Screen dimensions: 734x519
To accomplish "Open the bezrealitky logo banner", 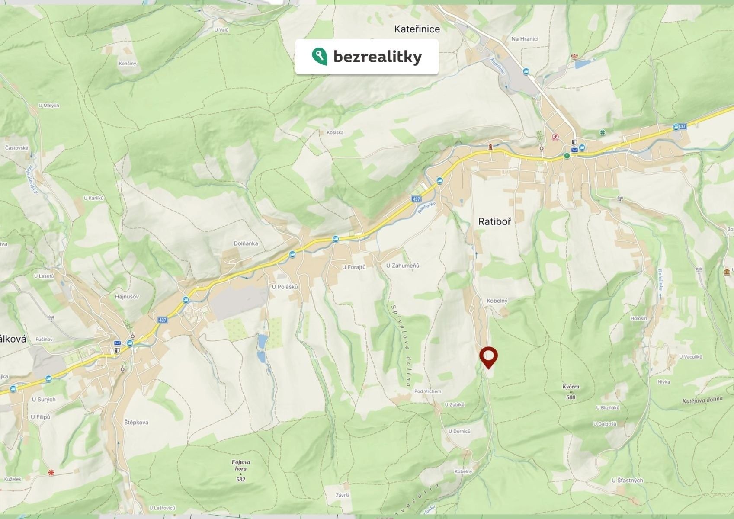I will (x=367, y=57).
